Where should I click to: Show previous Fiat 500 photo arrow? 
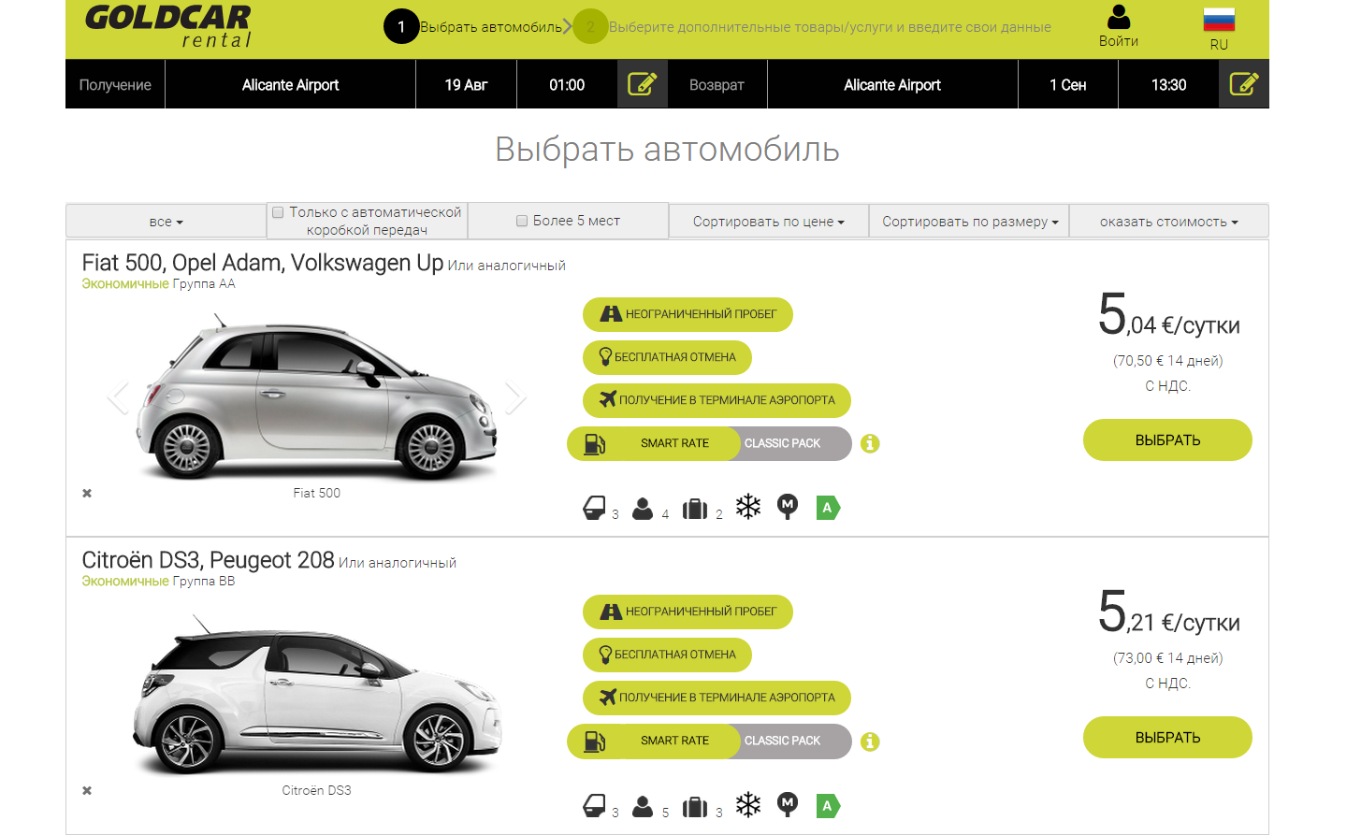tap(118, 397)
